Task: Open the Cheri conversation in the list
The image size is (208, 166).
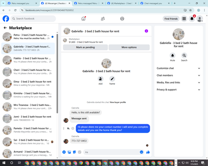Action: (28, 72)
